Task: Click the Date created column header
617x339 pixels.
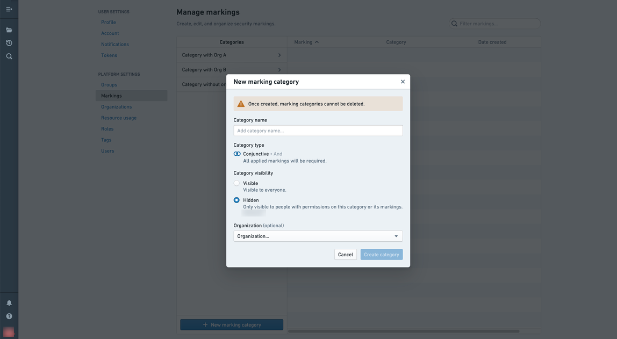Action: (x=492, y=42)
